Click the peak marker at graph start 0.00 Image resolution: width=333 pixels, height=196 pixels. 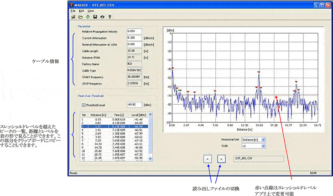pyautogui.click(x=173, y=68)
